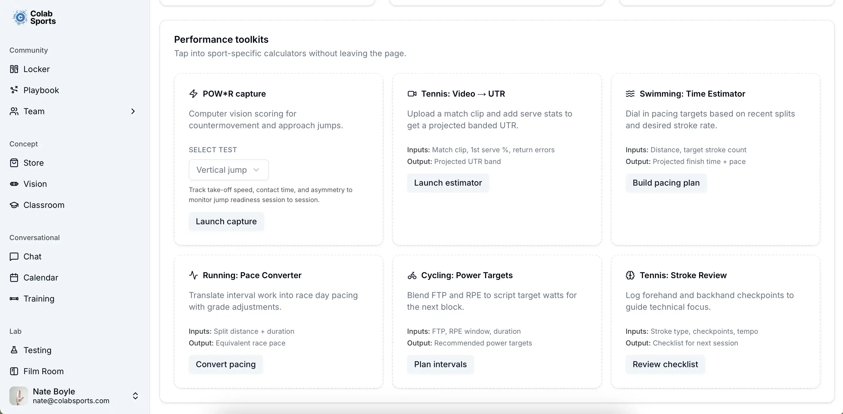Click Review checklist in Tennis Stroke Review
The width and height of the screenshot is (843, 414).
click(666, 364)
